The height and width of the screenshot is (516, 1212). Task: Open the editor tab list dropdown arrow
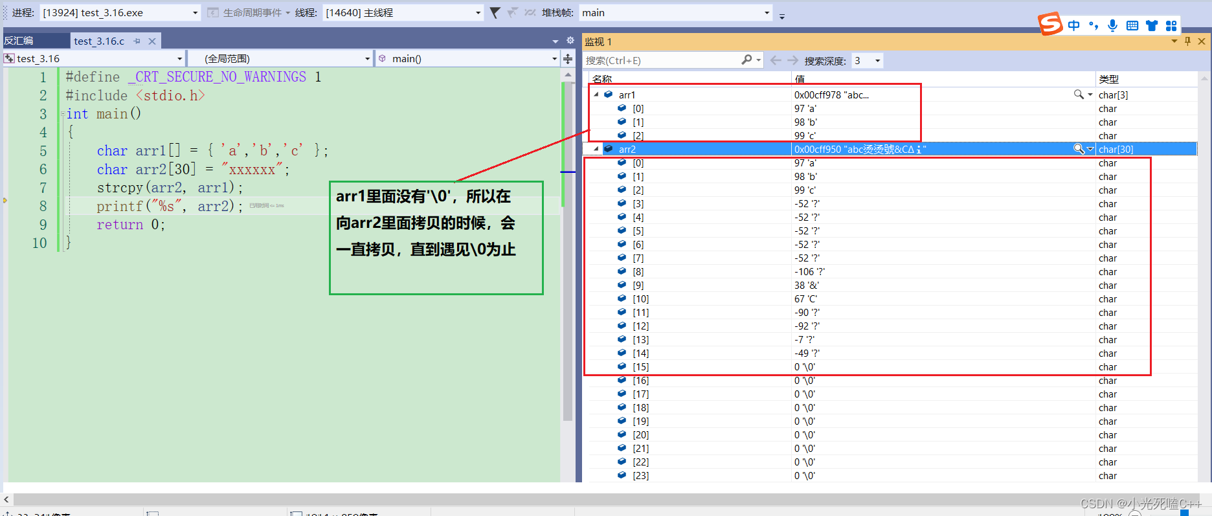(555, 41)
